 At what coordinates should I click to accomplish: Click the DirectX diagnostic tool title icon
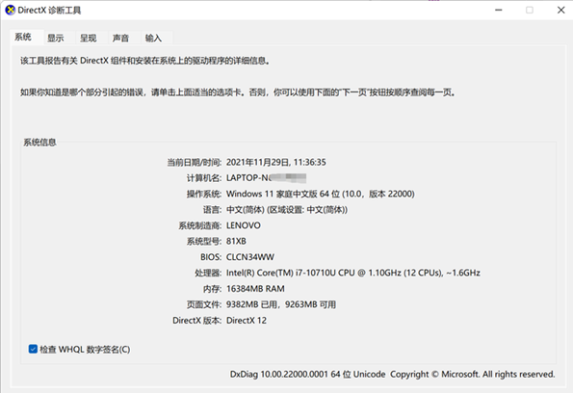(11, 10)
